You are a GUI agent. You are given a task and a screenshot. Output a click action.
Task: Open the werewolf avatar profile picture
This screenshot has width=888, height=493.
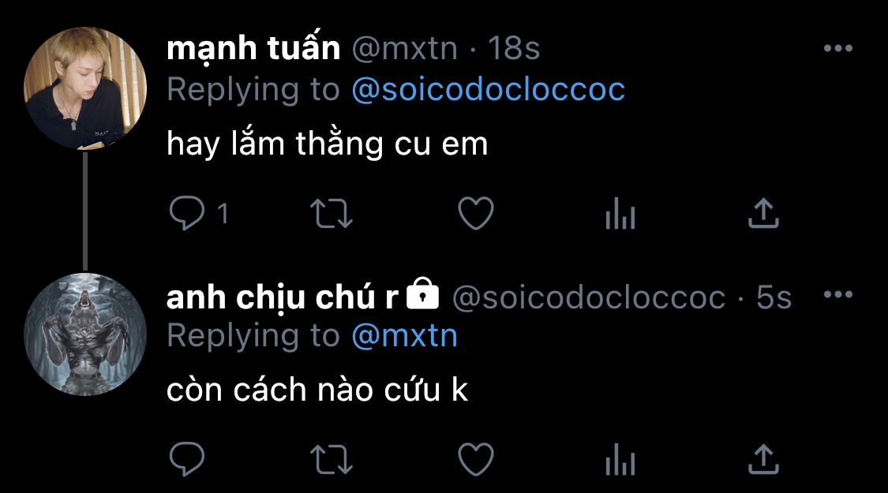(85, 334)
